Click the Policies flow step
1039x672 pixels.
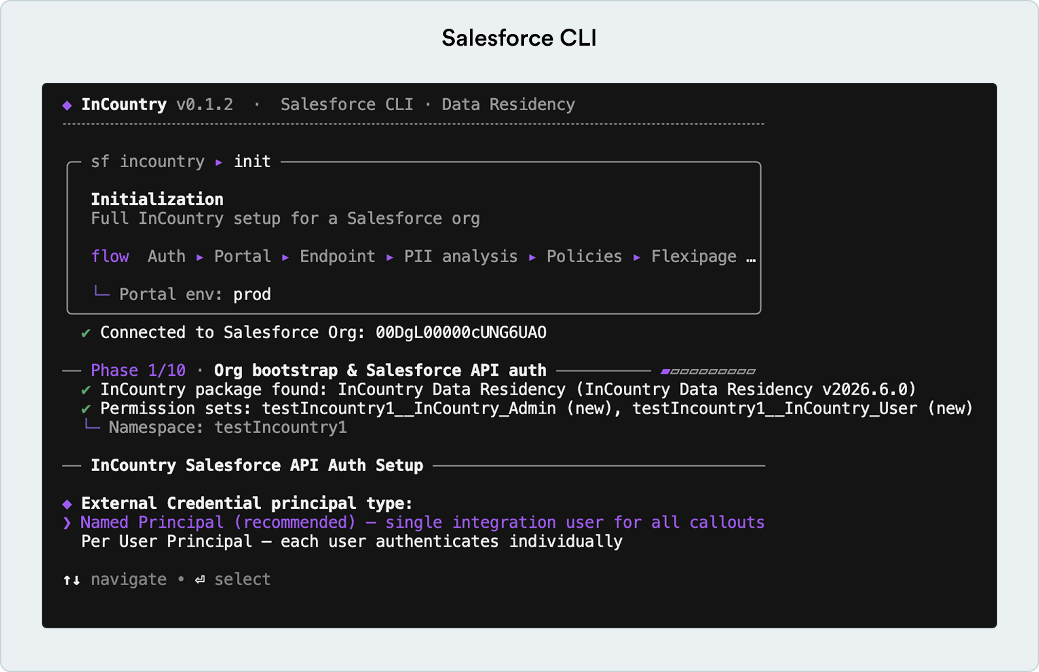(x=585, y=256)
